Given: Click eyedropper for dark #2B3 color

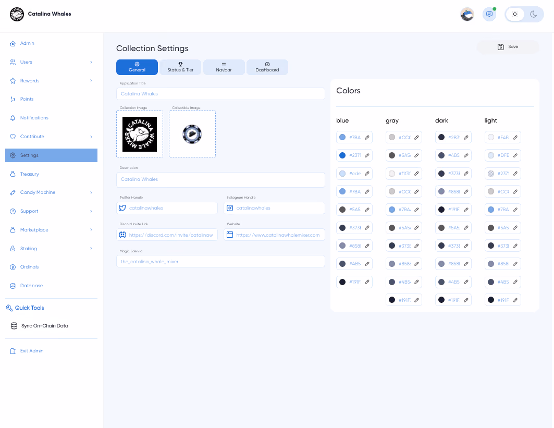Looking at the screenshot, I should 466,137.
